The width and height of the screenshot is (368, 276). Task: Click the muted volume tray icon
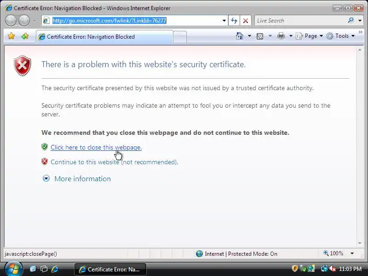tap(333, 269)
